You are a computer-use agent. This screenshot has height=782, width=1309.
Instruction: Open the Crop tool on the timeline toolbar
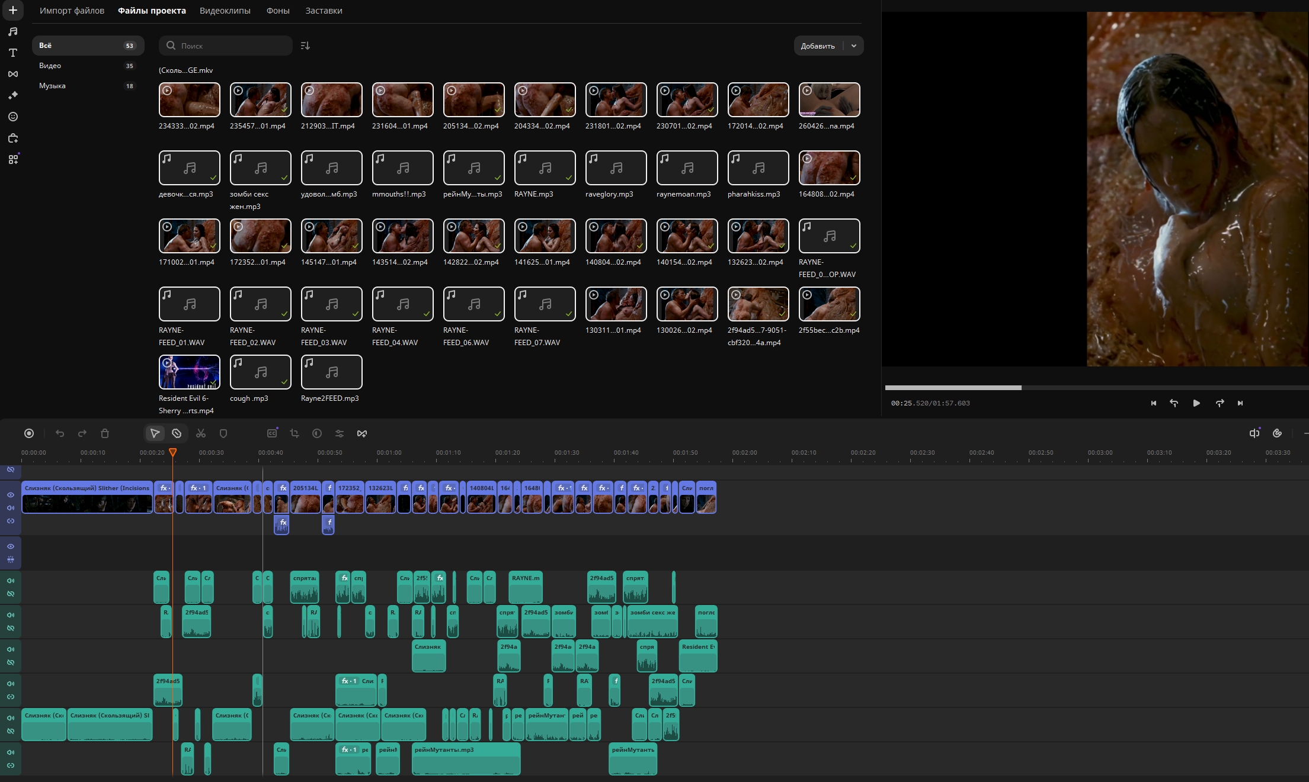295,433
